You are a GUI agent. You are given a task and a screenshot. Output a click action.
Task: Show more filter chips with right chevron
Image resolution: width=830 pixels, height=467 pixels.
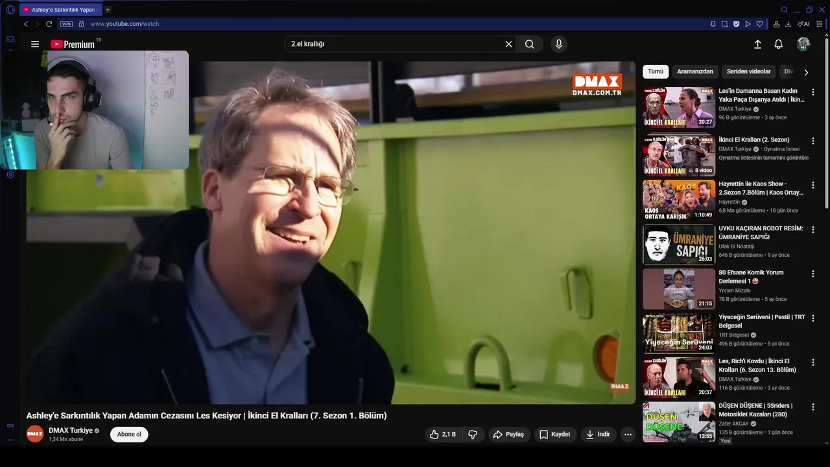coord(806,72)
